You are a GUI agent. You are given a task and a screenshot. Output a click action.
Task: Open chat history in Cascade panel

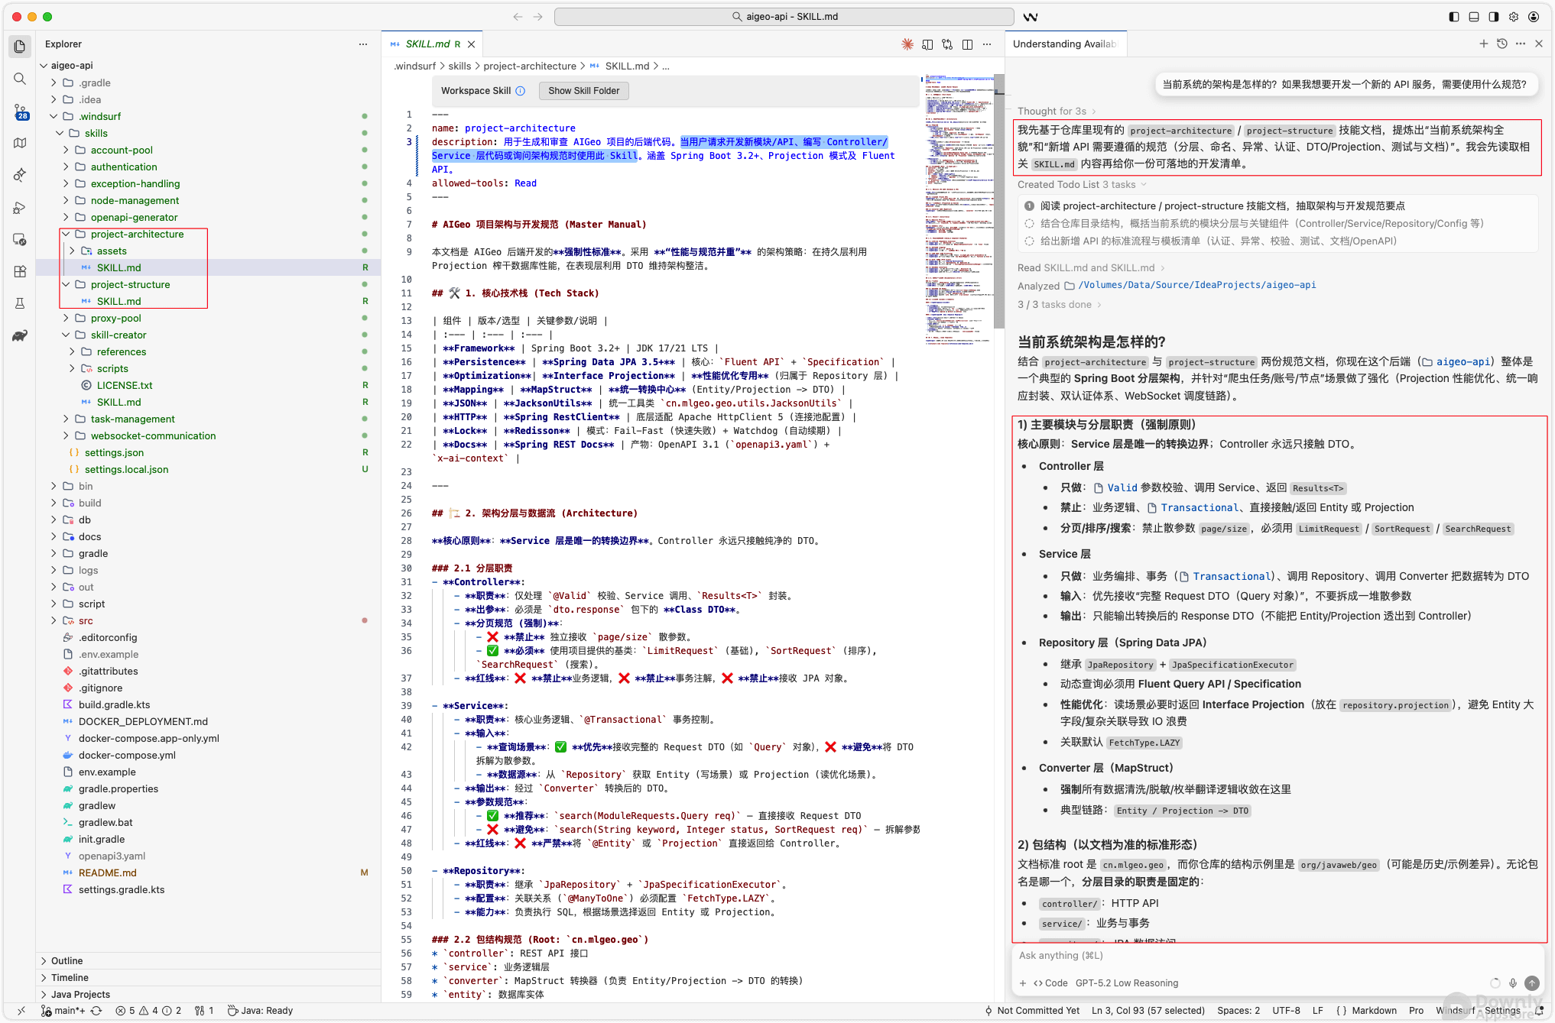pos(1501,44)
